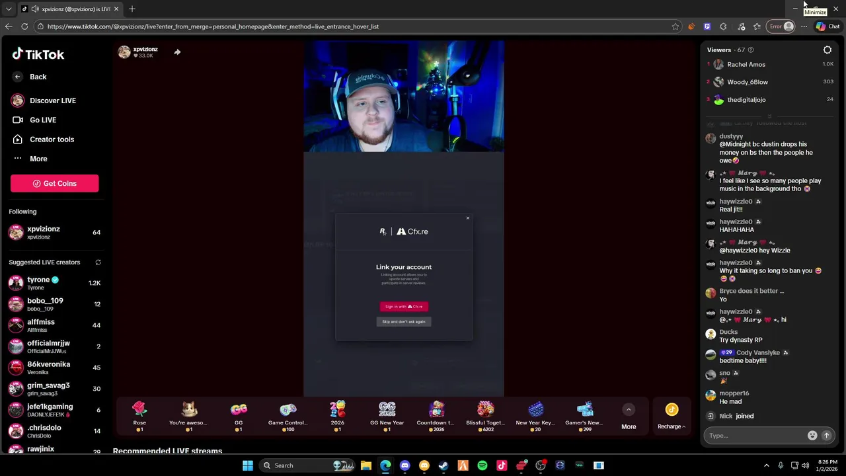Screen dimensions: 846x476
Task: Send the Rose gift
Action: tap(139, 416)
